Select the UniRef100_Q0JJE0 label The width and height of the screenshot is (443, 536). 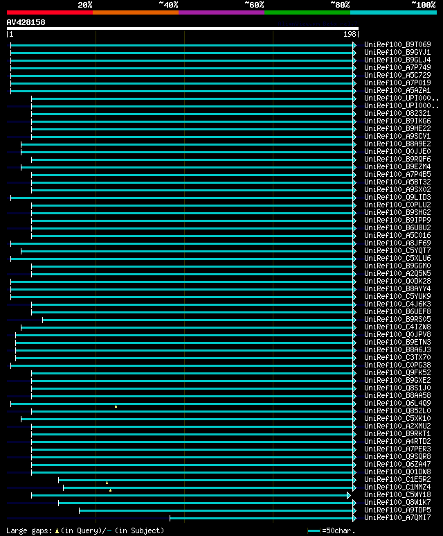point(397,151)
